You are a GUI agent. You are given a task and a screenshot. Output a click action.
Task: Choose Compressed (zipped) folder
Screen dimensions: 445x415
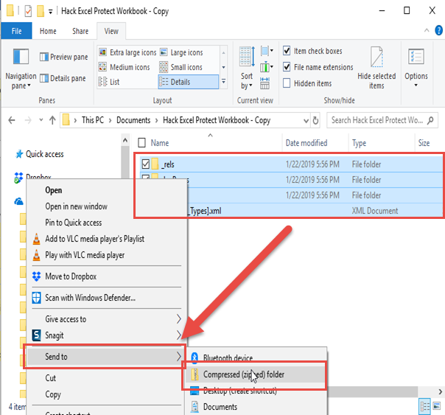coord(243,374)
